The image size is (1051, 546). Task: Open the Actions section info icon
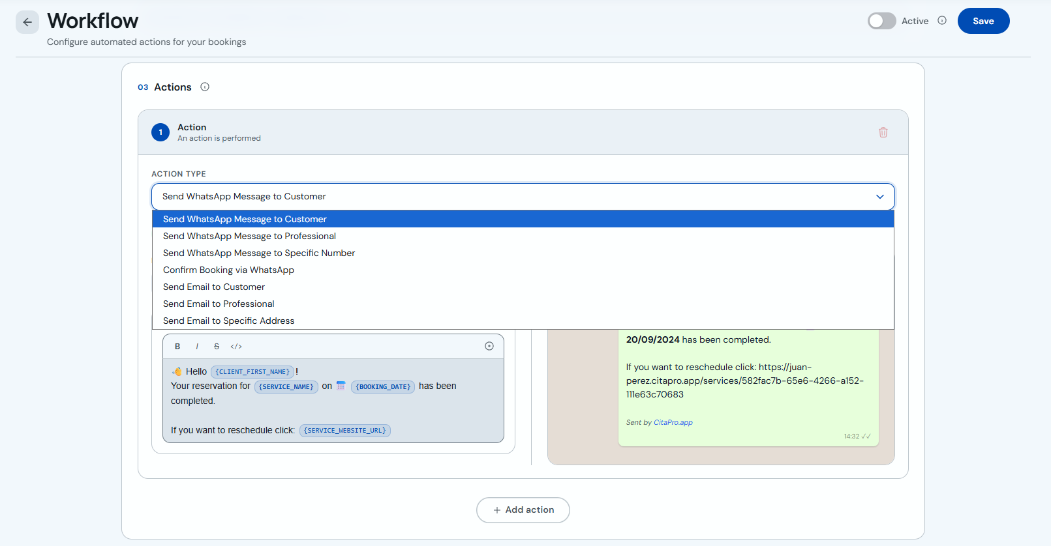(205, 87)
